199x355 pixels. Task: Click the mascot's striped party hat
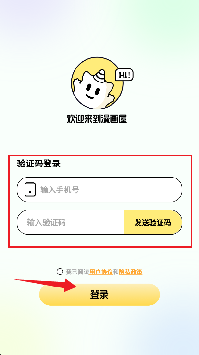(x=101, y=76)
